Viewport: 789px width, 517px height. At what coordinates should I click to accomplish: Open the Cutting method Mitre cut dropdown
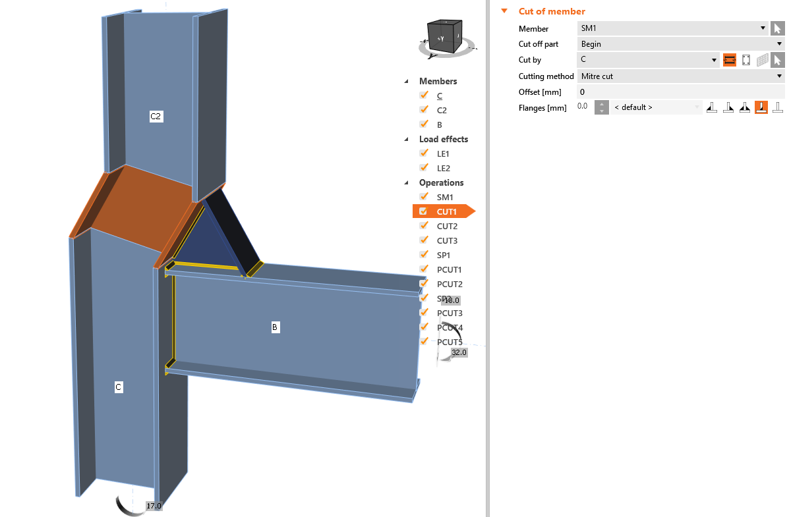pyautogui.click(x=681, y=76)
